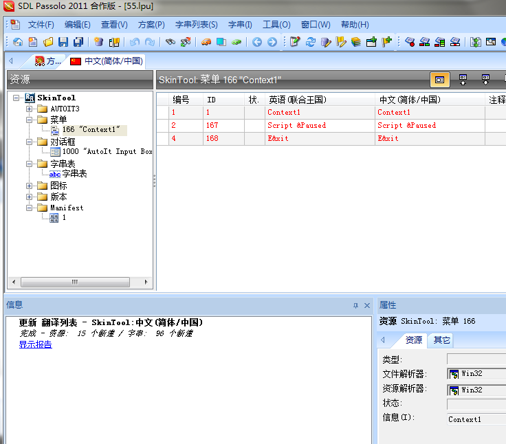Click the green car toolbar icon

click(236, 42)
